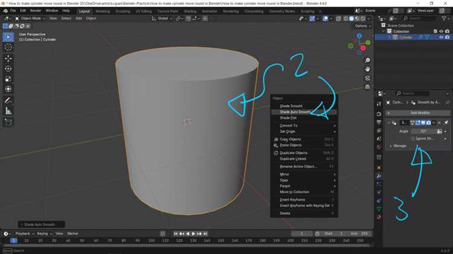
Task: Select the Add Cube tool in the toolbar
Action: [8, 122]
